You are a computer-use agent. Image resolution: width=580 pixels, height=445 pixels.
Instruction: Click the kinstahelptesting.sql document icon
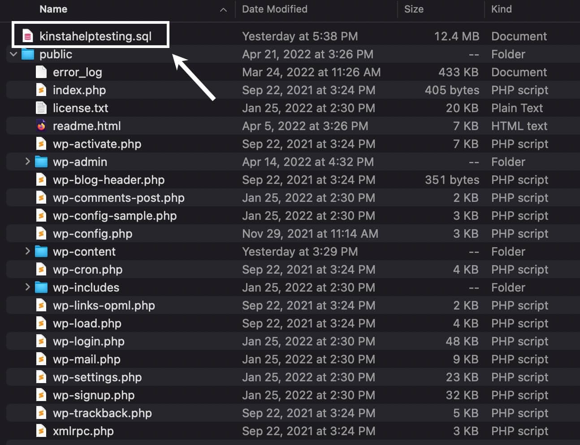pos(26,35)
